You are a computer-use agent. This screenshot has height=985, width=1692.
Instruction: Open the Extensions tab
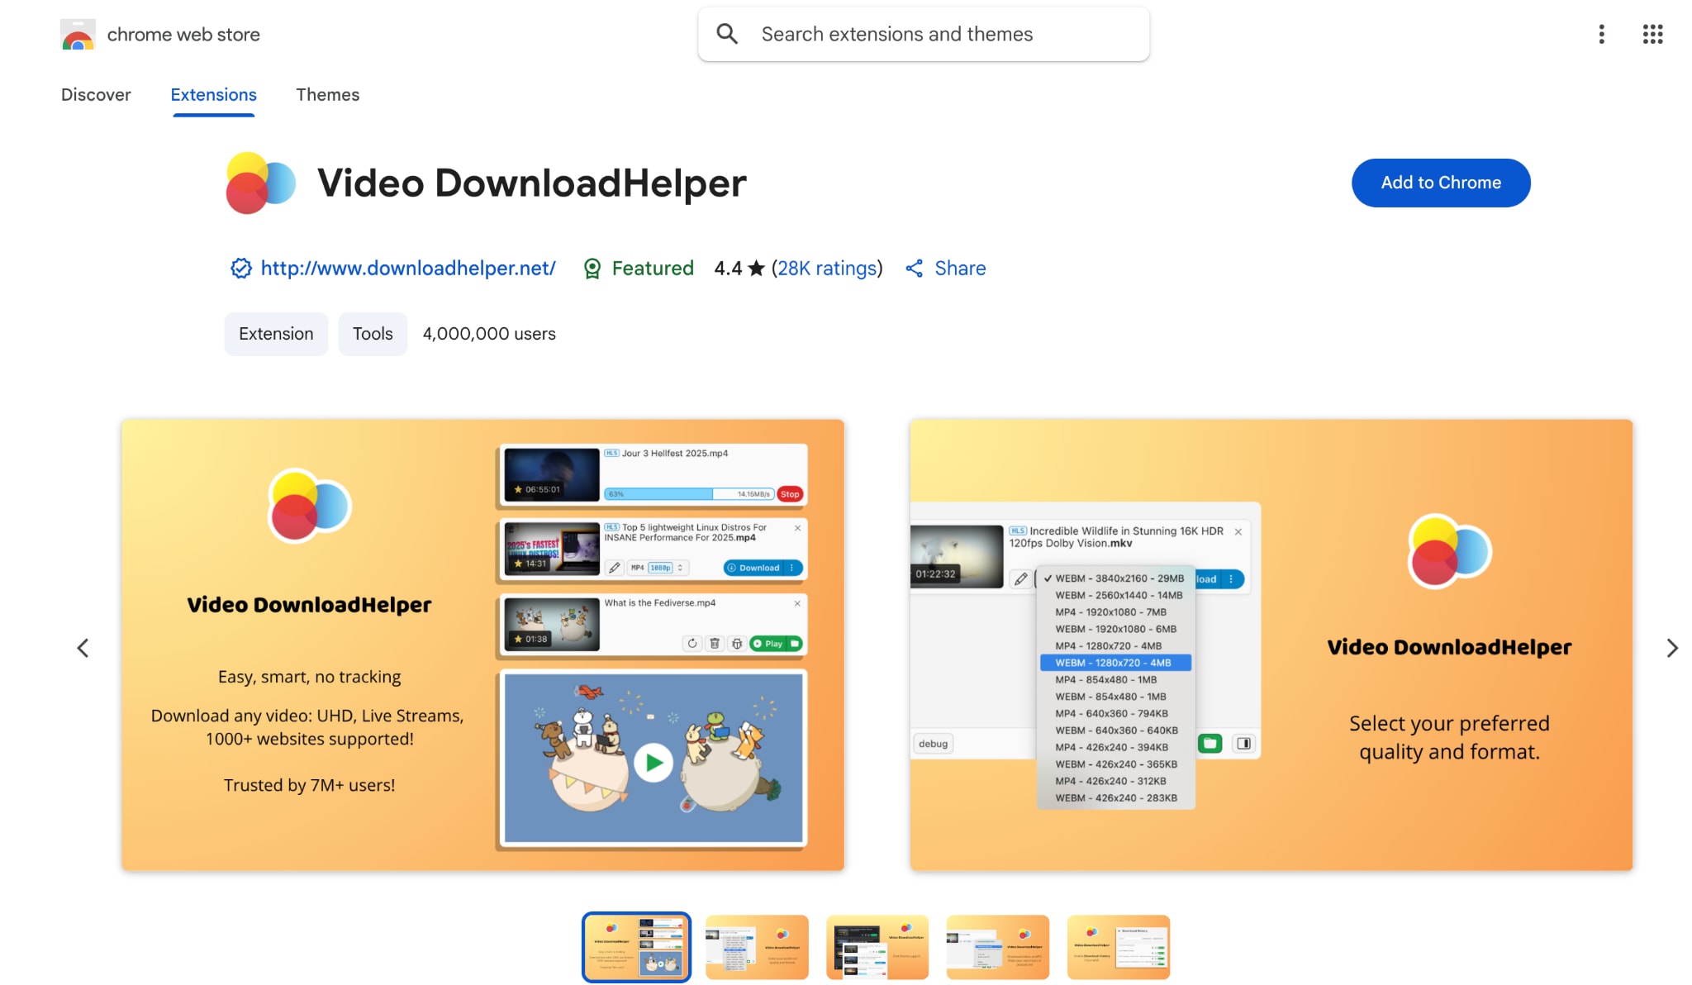(213, 95)
